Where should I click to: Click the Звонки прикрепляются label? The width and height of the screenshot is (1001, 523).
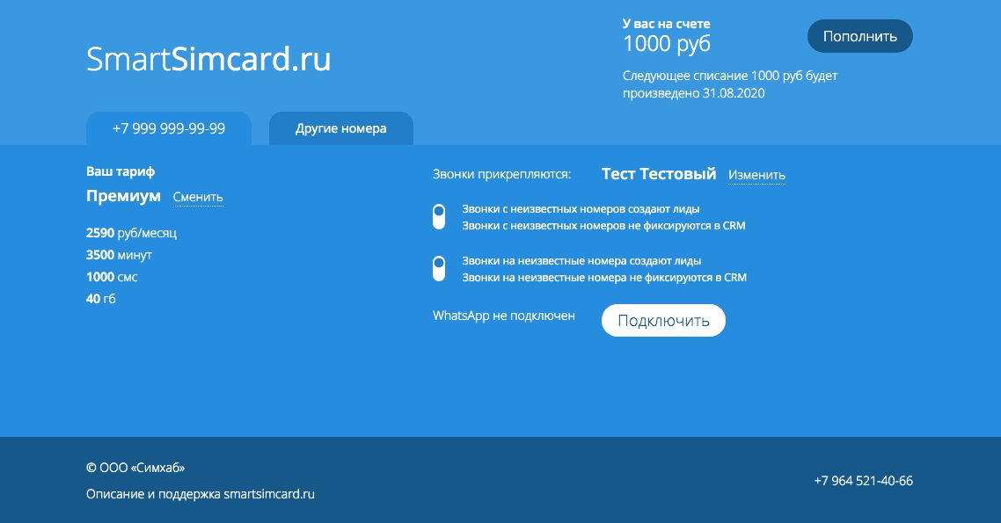click(x=501, y=174)
